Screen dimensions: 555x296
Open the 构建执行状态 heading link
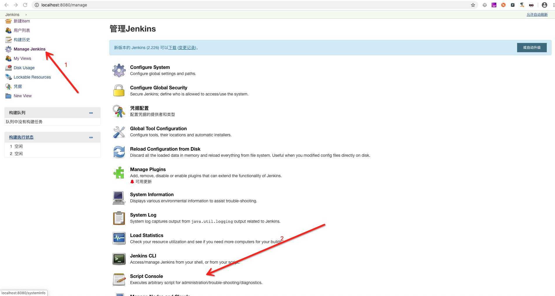[21, 137]
